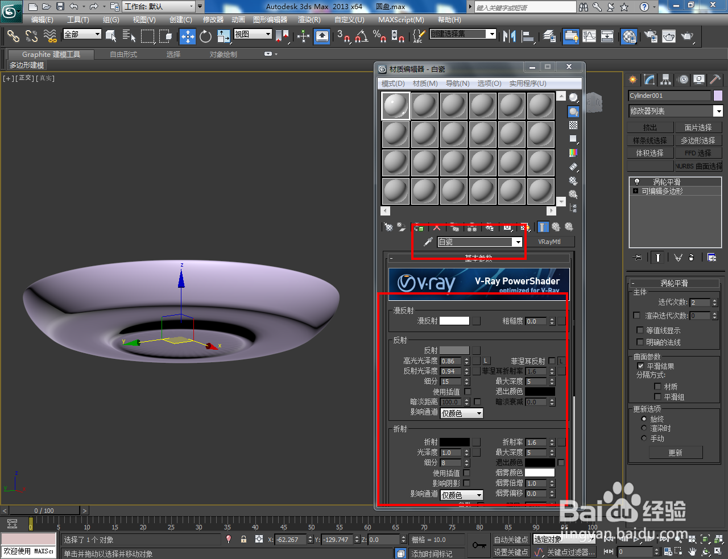
Task: Open refraction Affect Channels dropdown
Action: [x=462, y=495]
